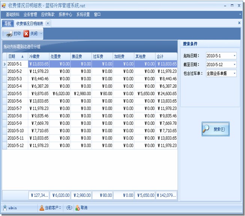Click the 搜索(F) button
The height and width of the screenshot is (216, 245).
click(x=215, y=129)
